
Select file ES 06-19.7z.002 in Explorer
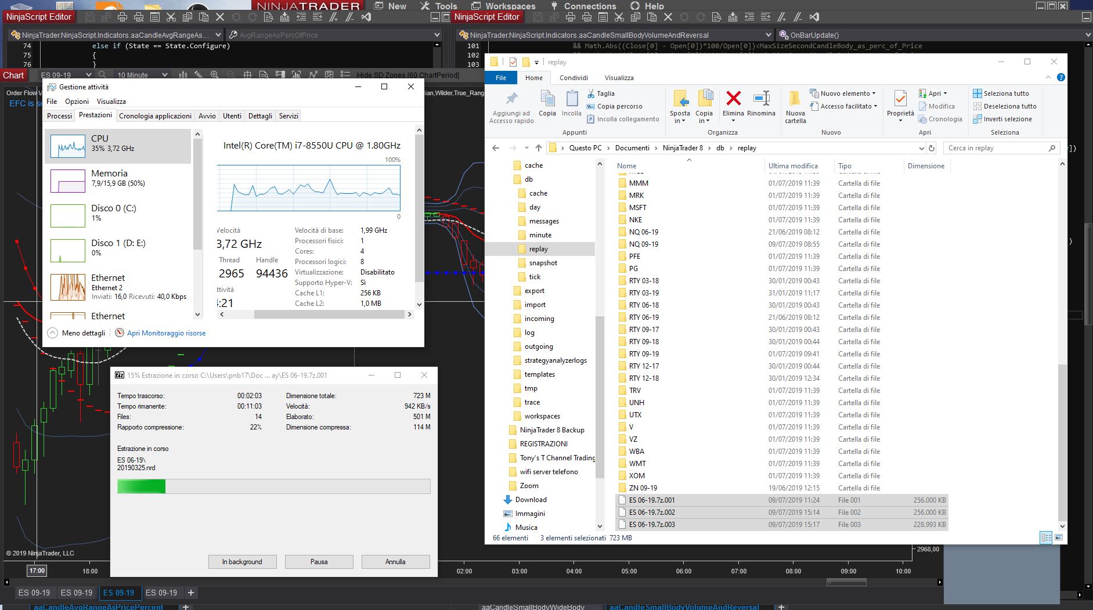pyautogui.click(x=781, y=512)
